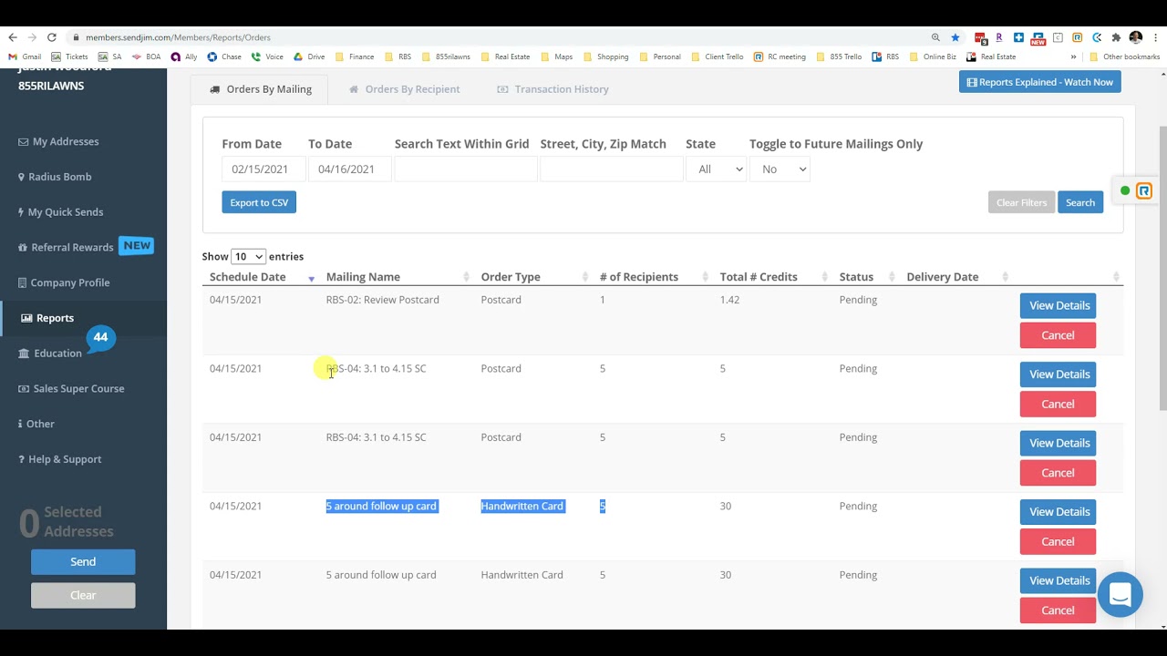This screenshot has width=1167, height=656.
Task: Open the Voice bookmark
Action: (267, 56)
